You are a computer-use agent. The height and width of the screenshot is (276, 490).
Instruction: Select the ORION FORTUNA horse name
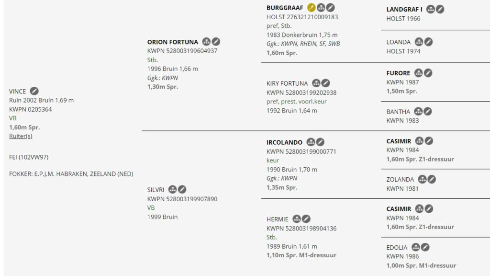click(x=172, y=42)
